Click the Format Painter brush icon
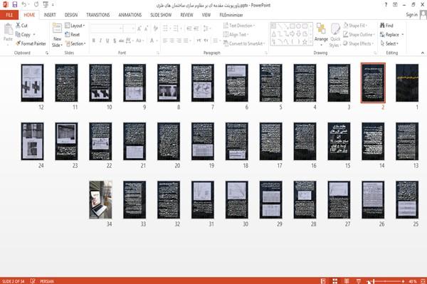Viewport: 427px width, 284px height. [18, 43]
